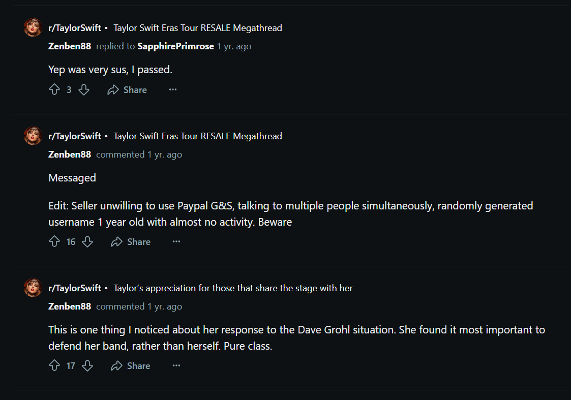Open more options on first comment

(x=173, y=90)
